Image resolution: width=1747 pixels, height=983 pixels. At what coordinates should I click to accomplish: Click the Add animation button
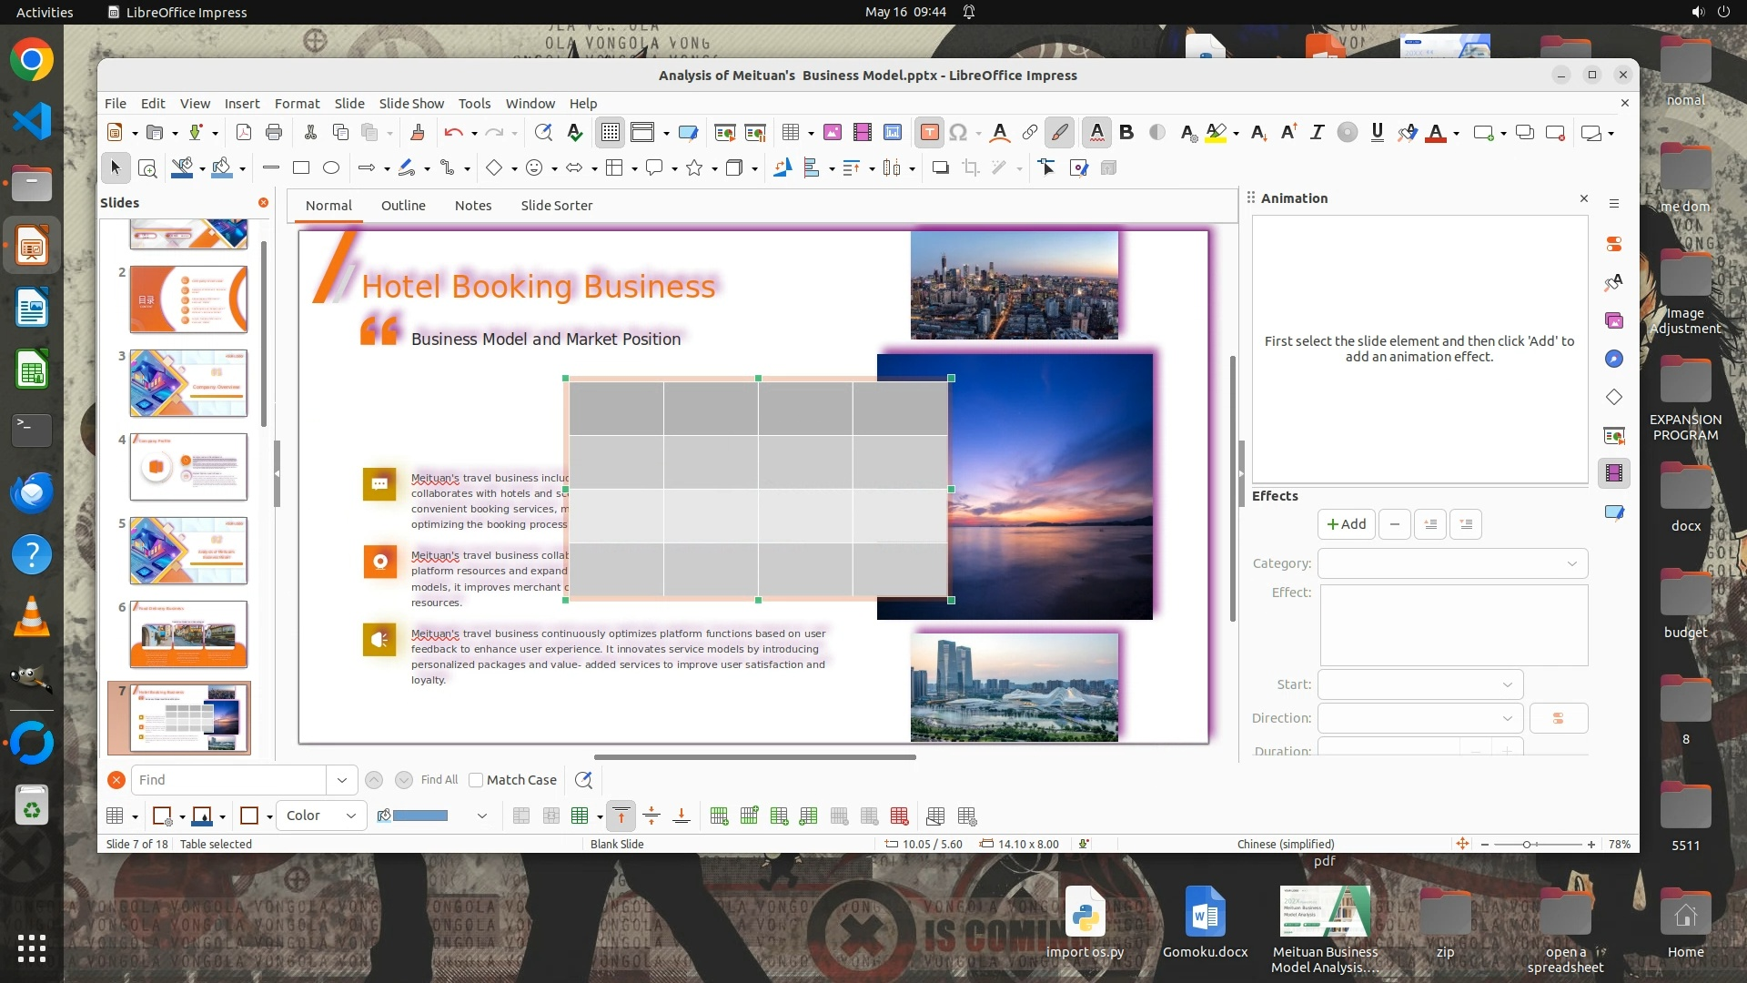(x=1346, y=524)
